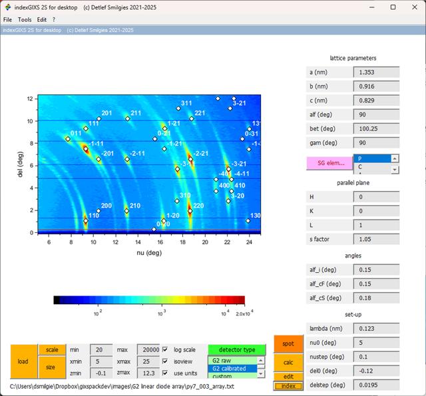Screen dimensions: 426x396
Task: Select G2 raw detector type
Action: click(x=232, y=361)
